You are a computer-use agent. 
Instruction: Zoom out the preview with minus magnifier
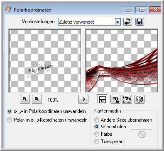(25, 99)
